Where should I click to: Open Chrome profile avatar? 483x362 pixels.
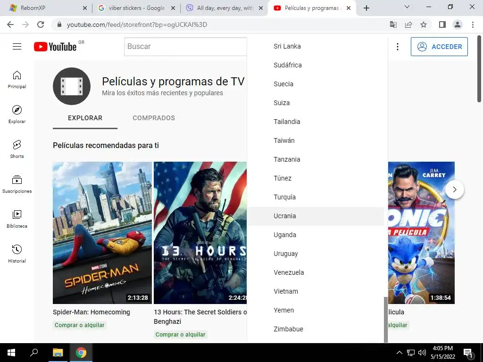coord(458,25)
